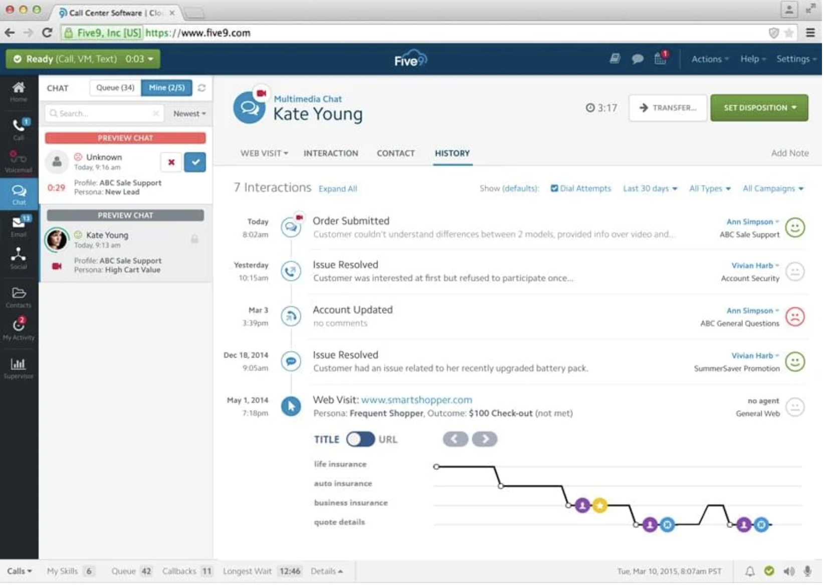Switch to the Interaction tab

[331, 154]
